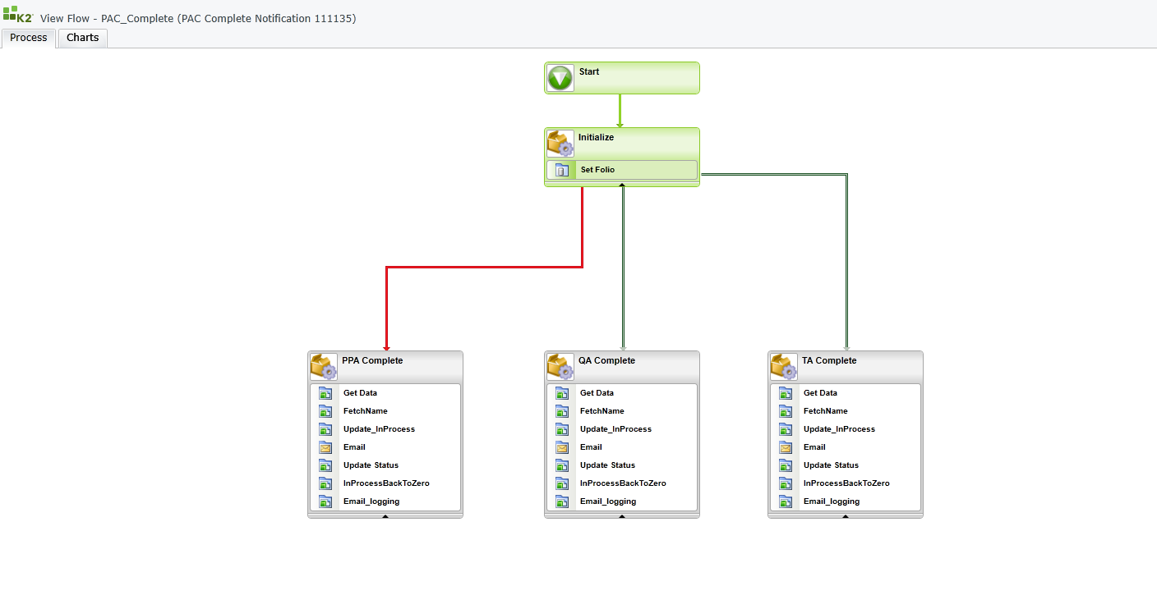The image size is (1157, 609).
Task: Click Update_InProcess icon in TA Complete
Action: point(786,429)
